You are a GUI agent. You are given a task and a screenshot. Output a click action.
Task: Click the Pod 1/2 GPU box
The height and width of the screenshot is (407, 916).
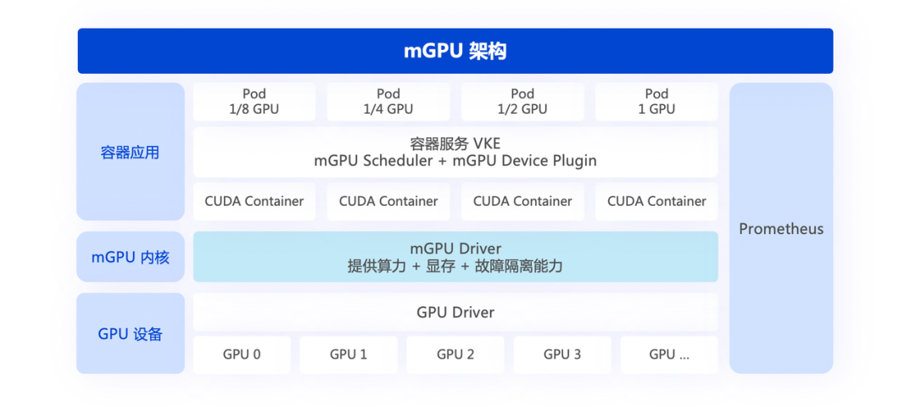(522, 102)
